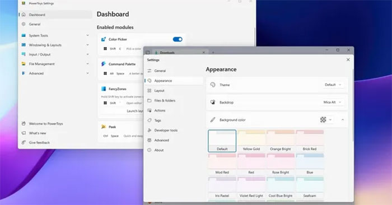Click the File Management folder icon
Screen dimensions: 392x205
click(x=24, y=64)
